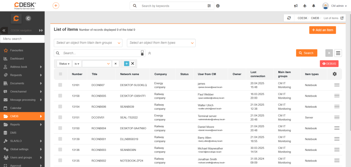
Task: Open row menu for item 13139
Action: (x=337, y=139)
